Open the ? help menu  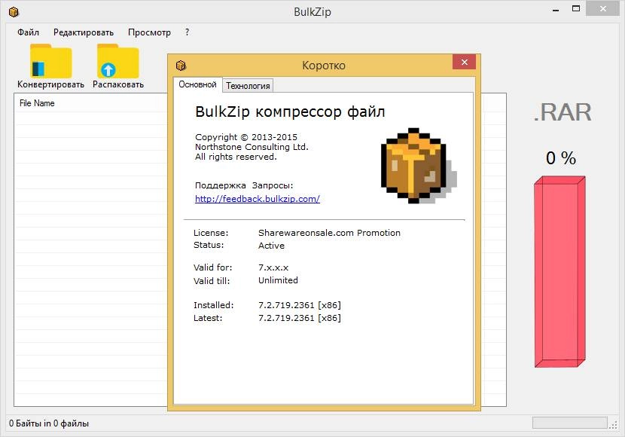[x=187, y=32]
